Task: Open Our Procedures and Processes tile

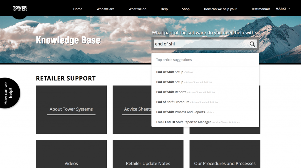Action: tap(225, 154)
